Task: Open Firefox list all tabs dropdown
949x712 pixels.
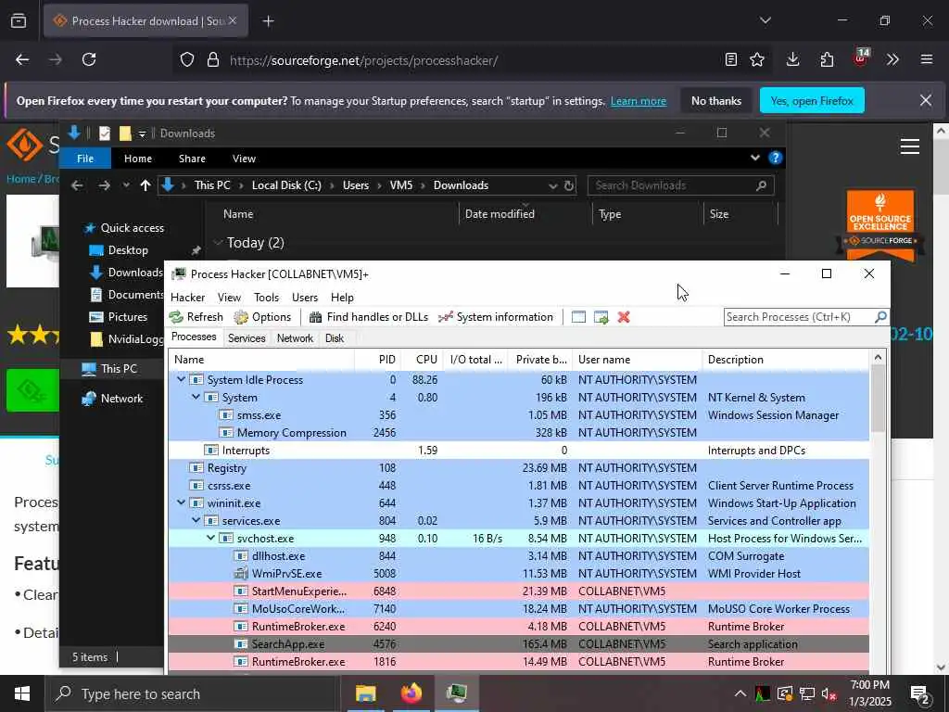Action: [x=766, y=20]
